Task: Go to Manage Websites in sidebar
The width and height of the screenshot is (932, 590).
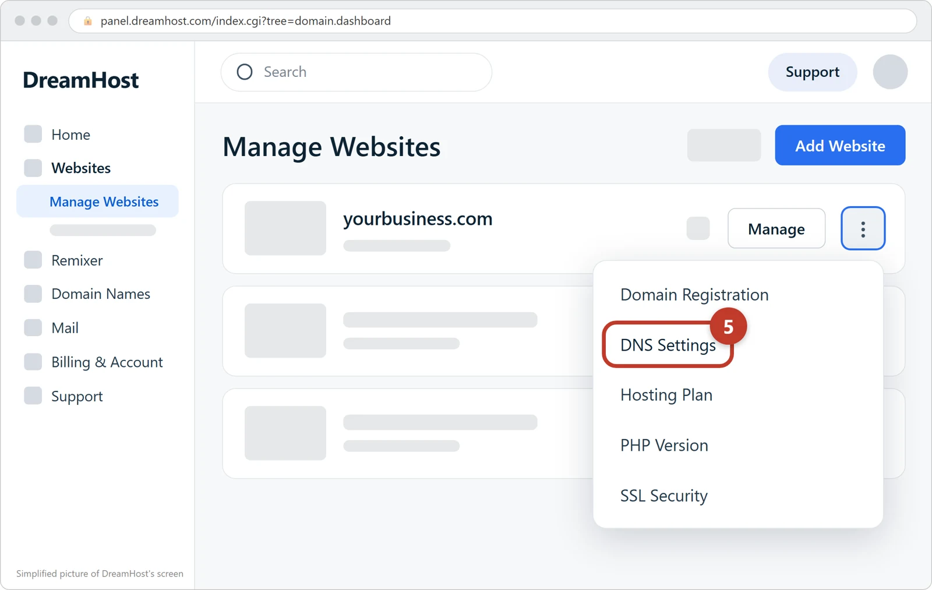Action: [98, 202]
